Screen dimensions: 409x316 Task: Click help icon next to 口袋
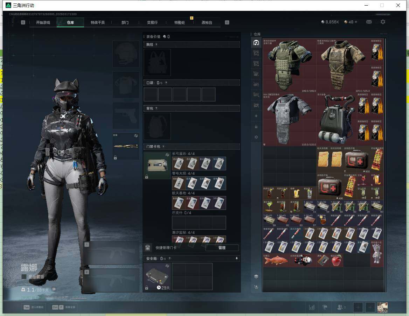pos(166,83)
